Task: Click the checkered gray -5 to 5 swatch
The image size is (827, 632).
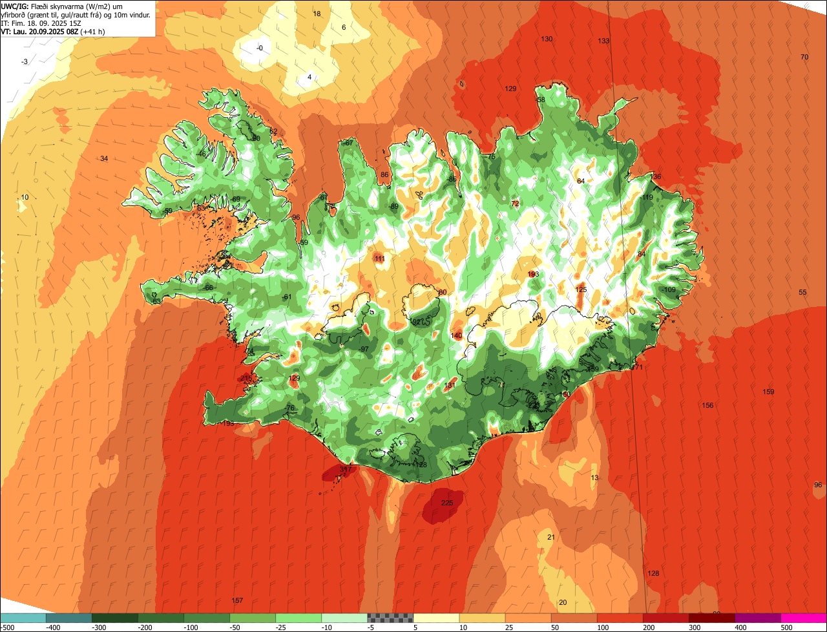Action: point(390,618)
